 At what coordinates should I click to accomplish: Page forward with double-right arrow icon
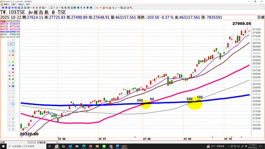[x=87, y=8]
